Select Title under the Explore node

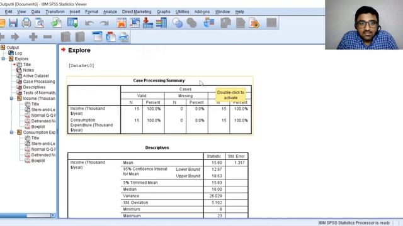click(x=26, y=65)
